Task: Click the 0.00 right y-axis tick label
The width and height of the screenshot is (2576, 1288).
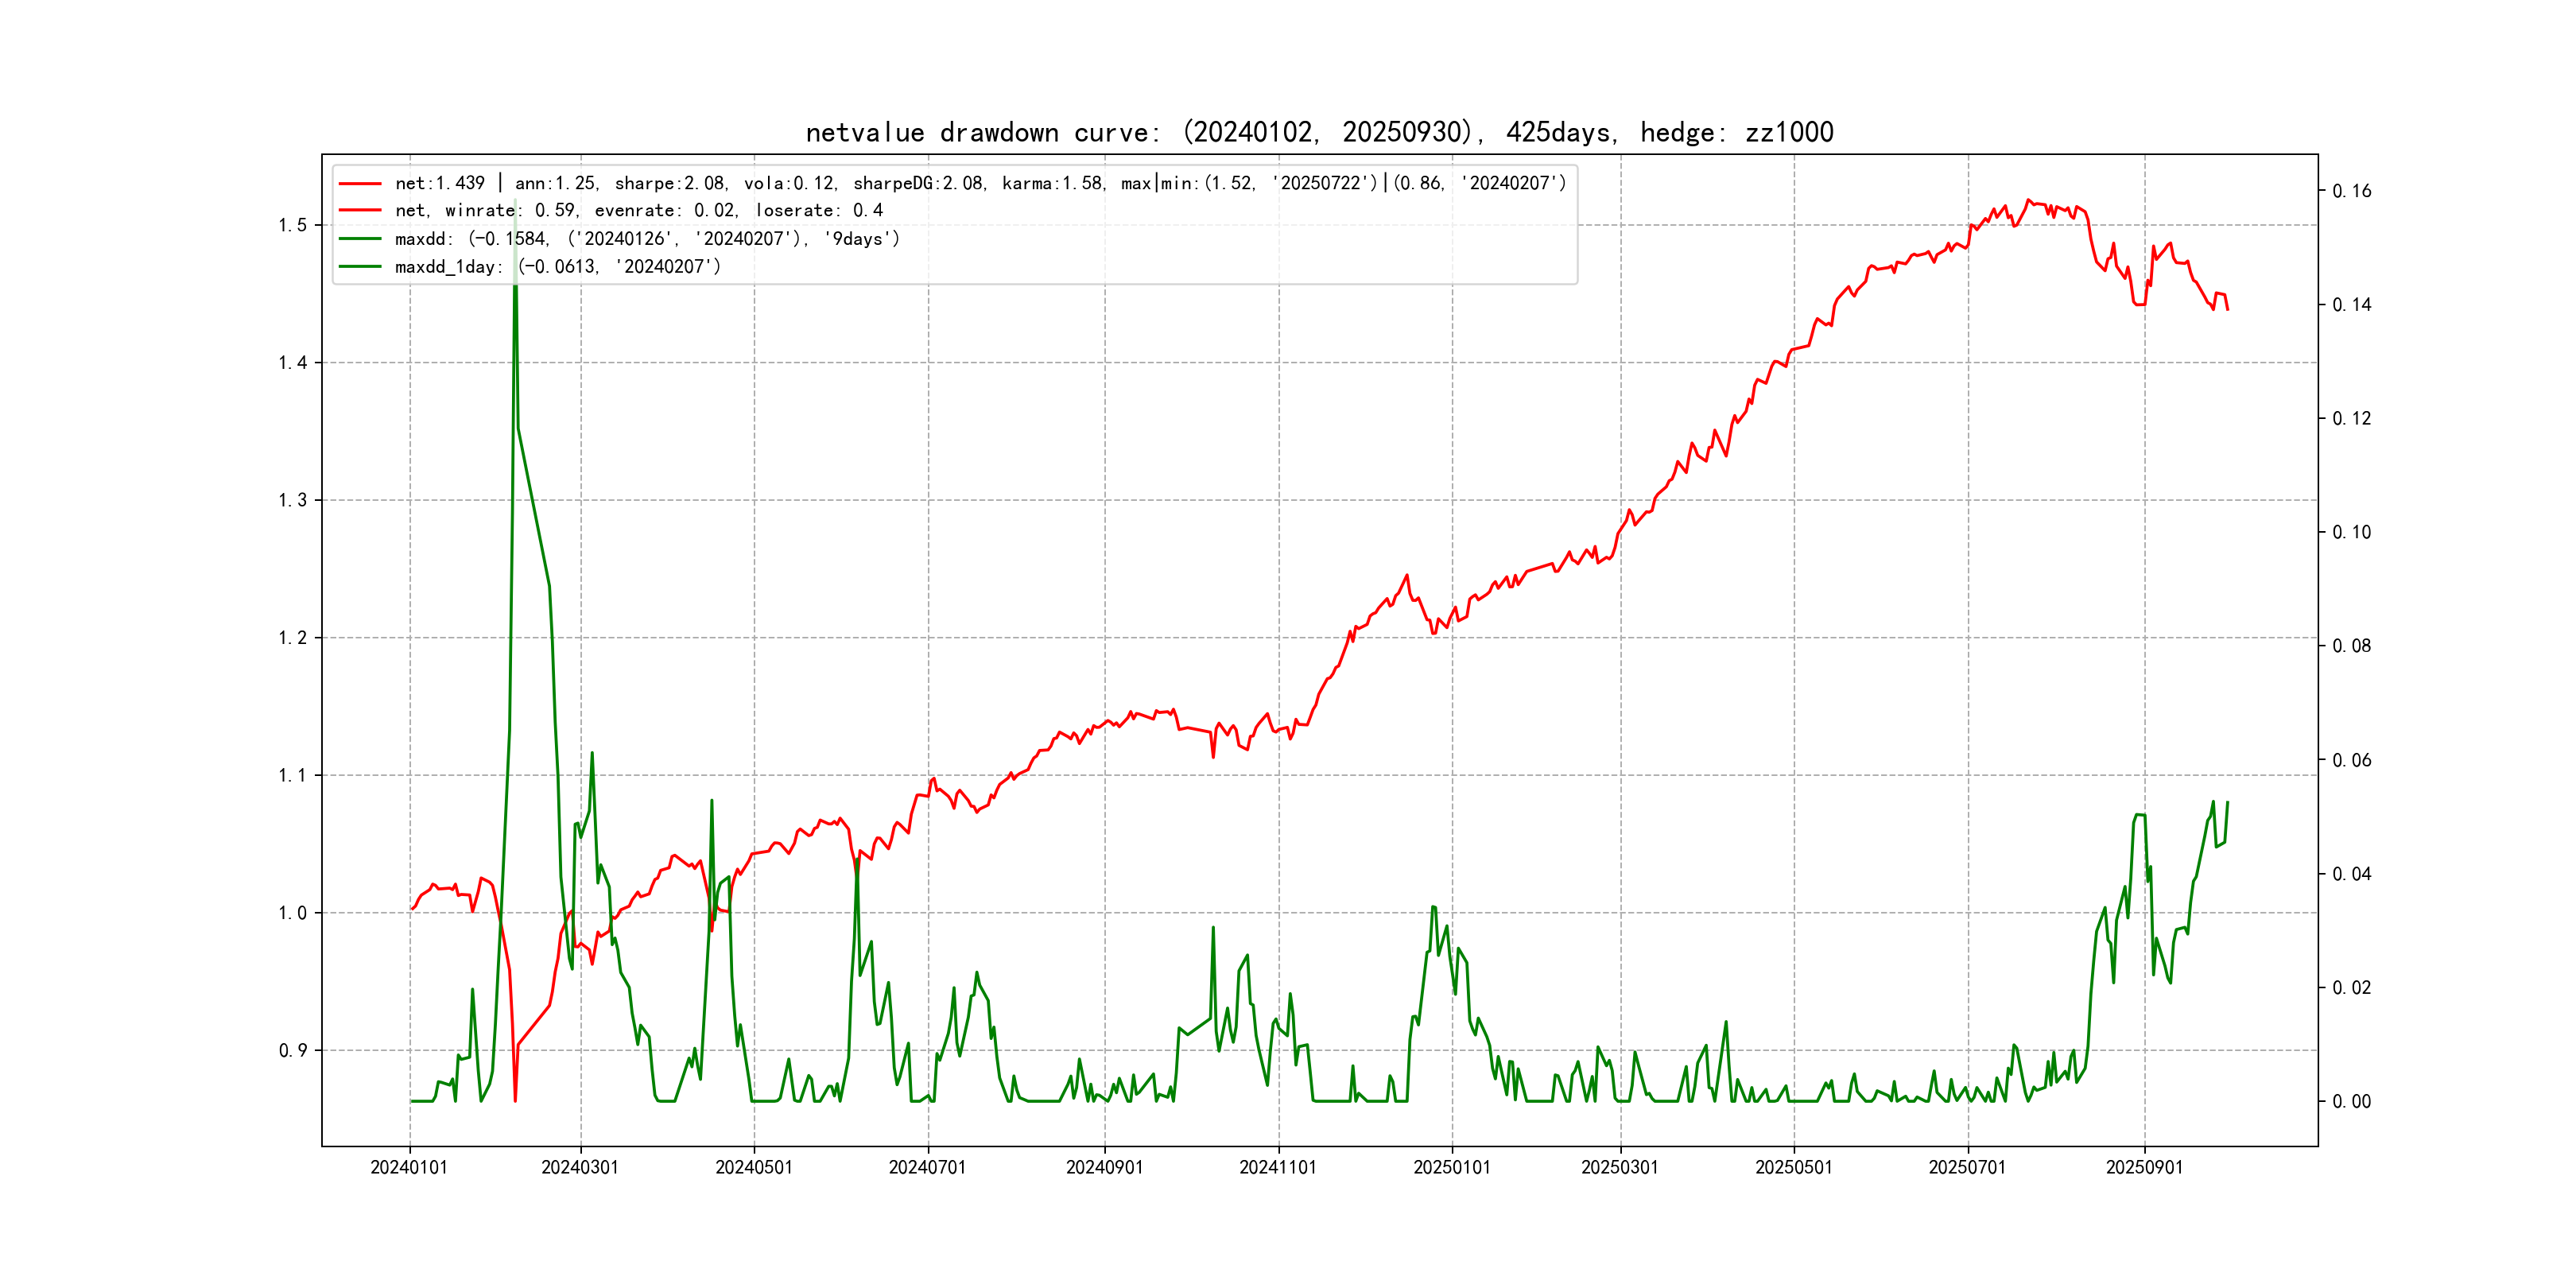Action: coord(2351,1101)
